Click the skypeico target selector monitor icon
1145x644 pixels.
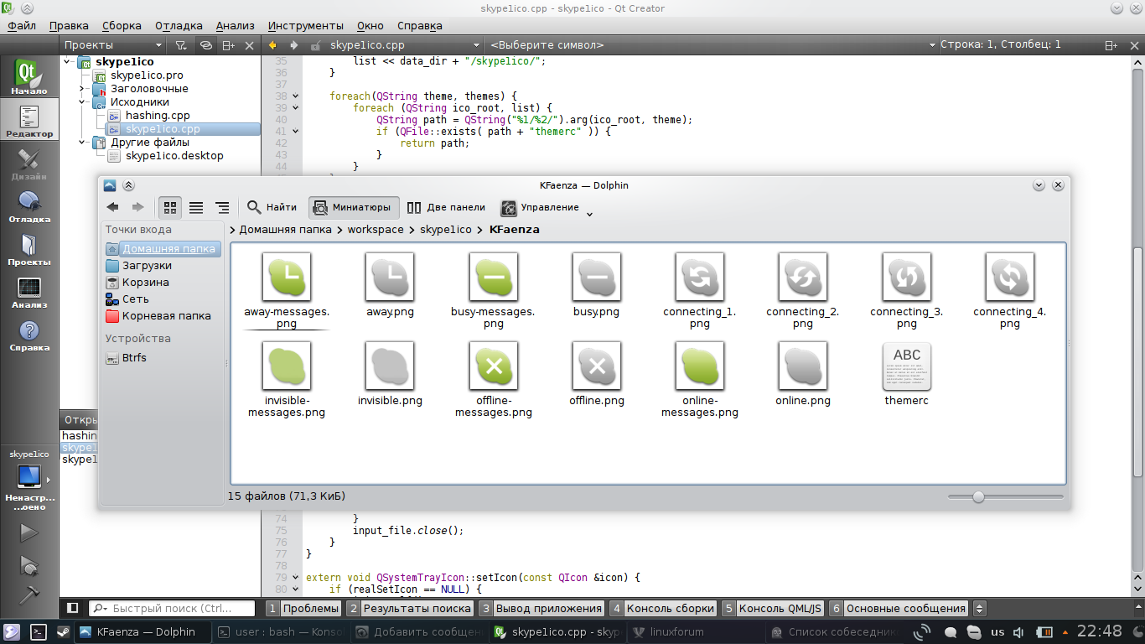[x=29, y=476]
